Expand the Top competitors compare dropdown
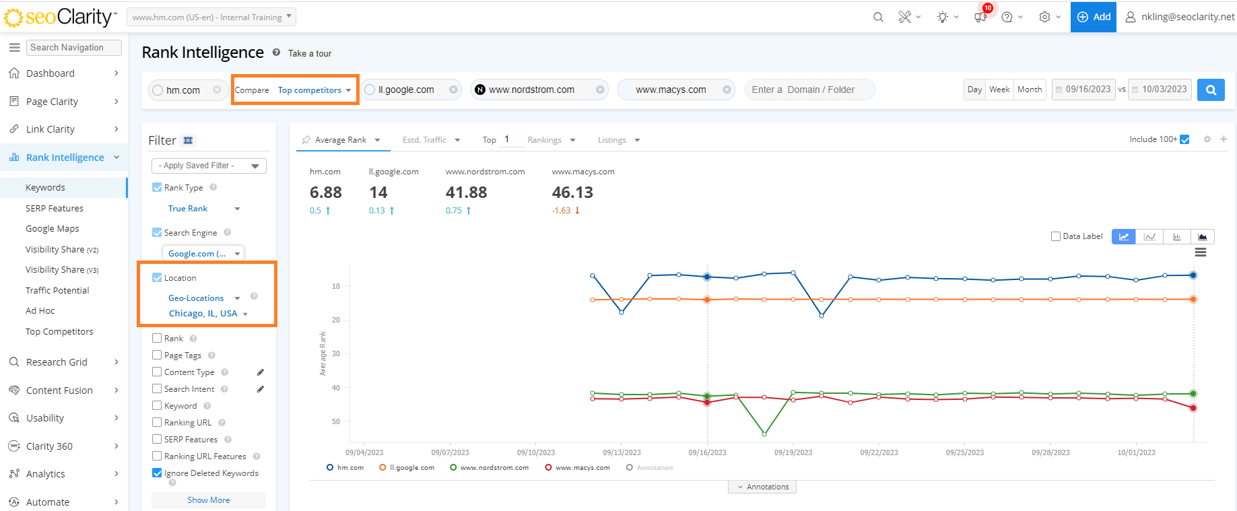Screen dimensions: 1237x511 [x=314, y=90]
